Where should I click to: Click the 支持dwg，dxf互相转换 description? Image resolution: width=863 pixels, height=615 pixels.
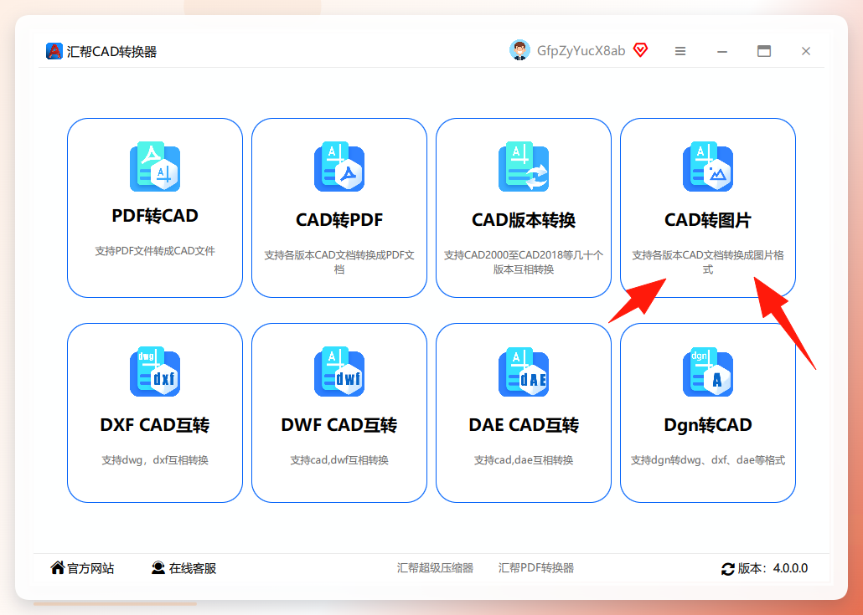155,460
